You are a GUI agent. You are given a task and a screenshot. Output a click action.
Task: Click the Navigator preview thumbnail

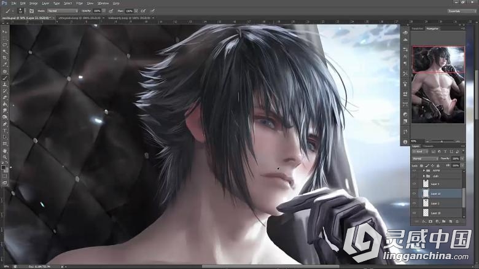click(x=438, y=85)
